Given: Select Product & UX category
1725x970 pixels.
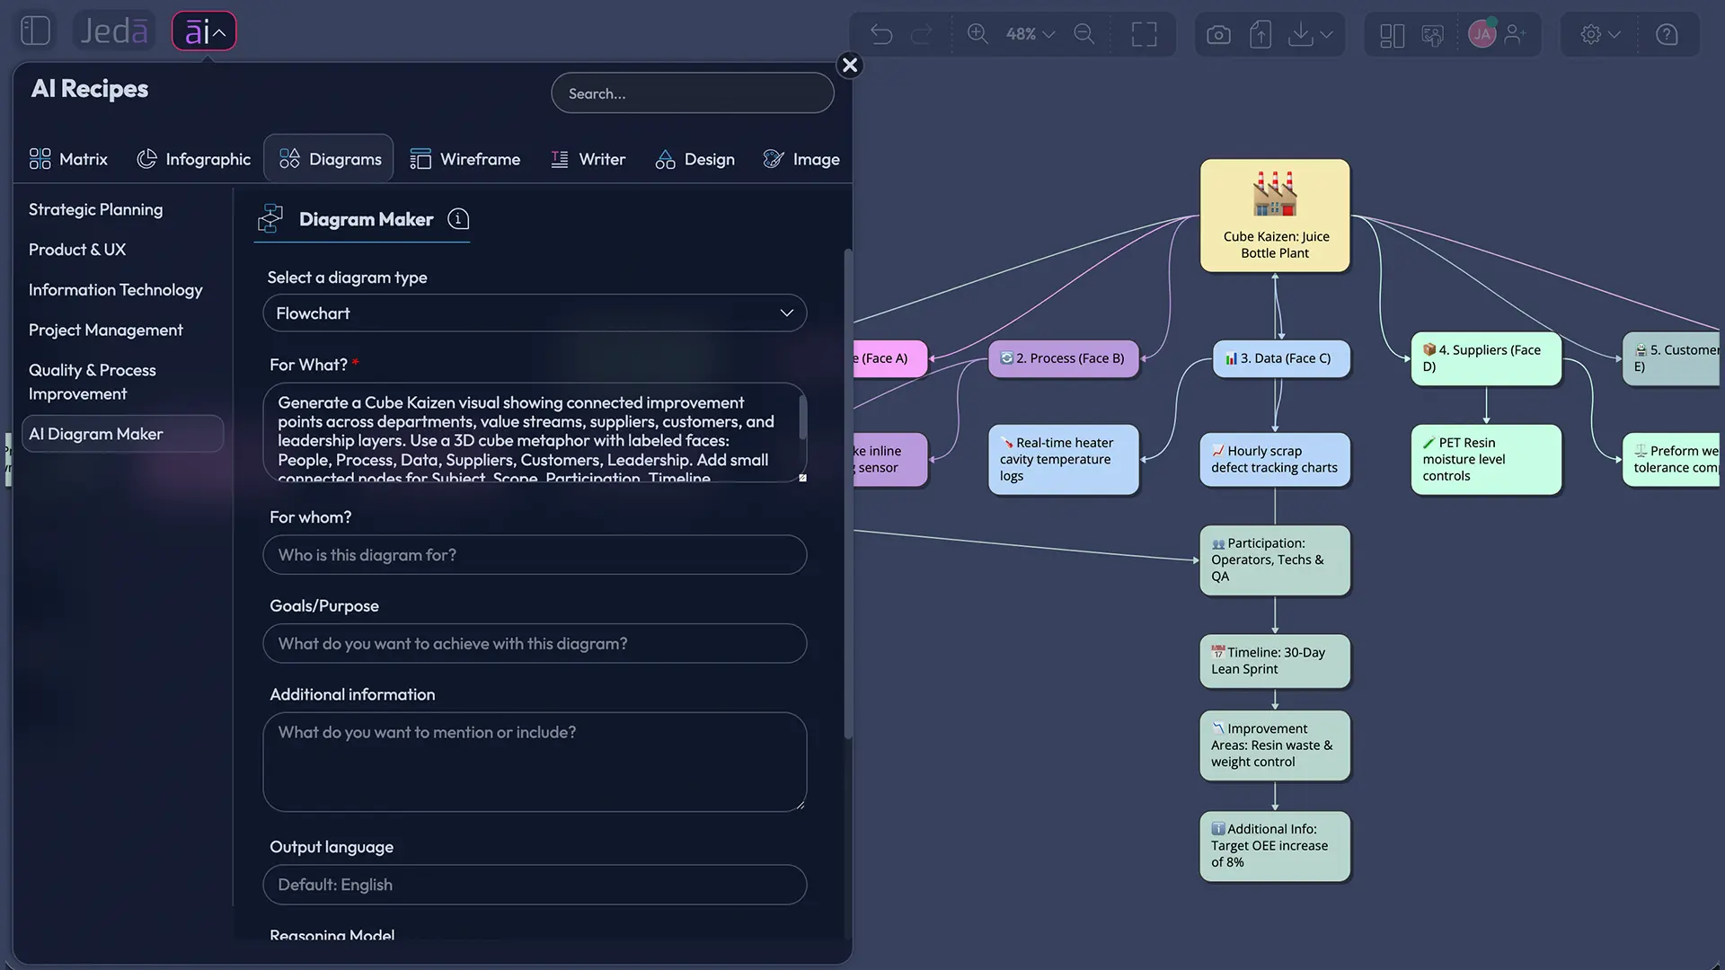Looking at the screenshot, I should pyautogui.click(x=77, y=250).
